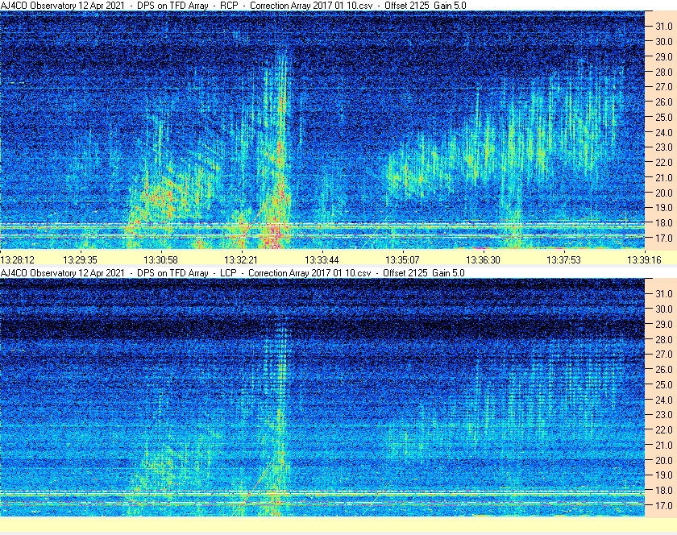
Task: Select the 31.0 frequency label in LCP panel
Action: pyautogui.click(x=663, y=293)
